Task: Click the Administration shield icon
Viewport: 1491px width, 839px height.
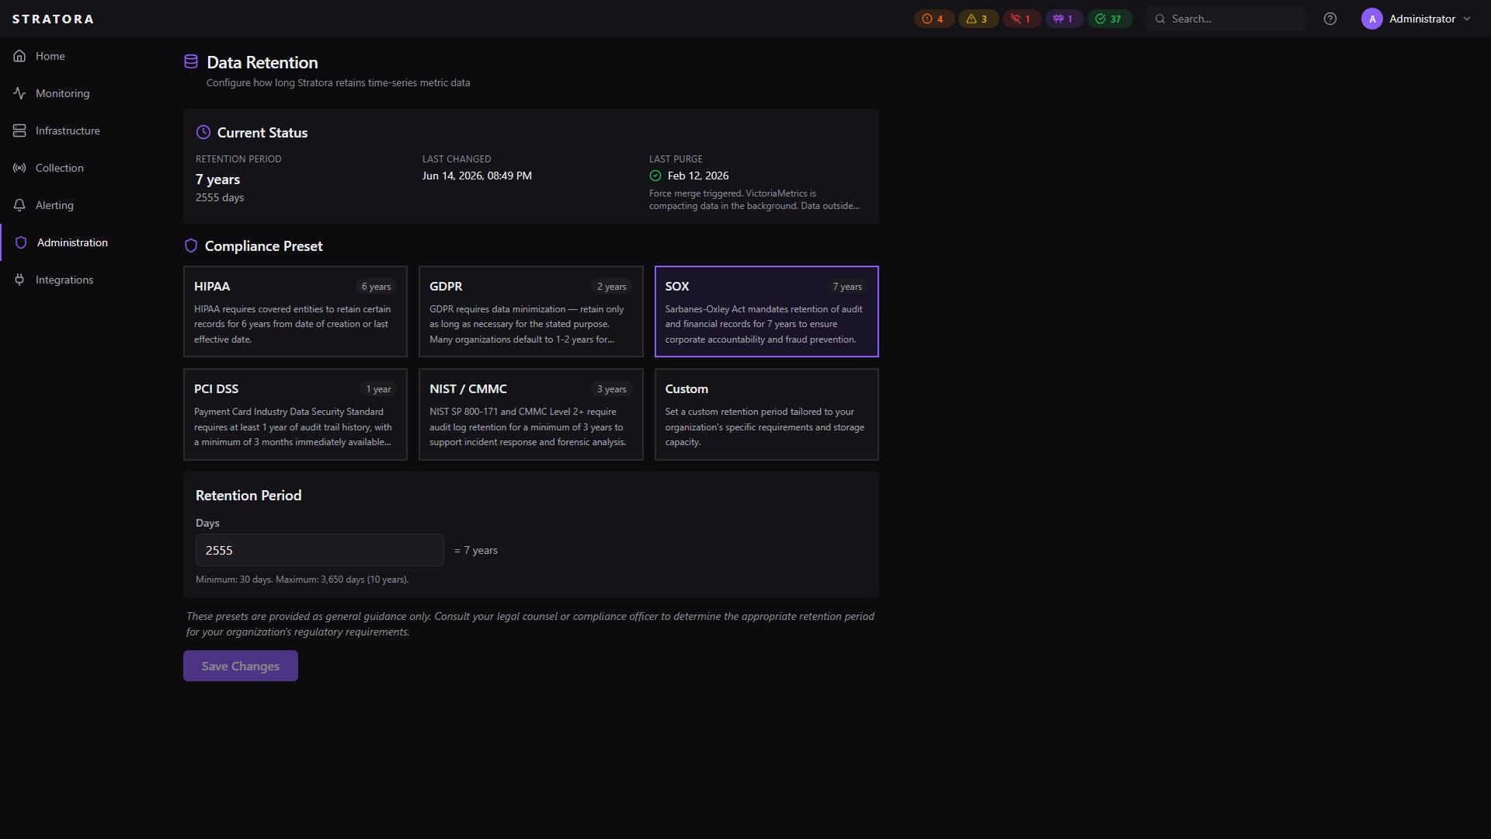Action: pyautogui.click(x=21, y=242)
